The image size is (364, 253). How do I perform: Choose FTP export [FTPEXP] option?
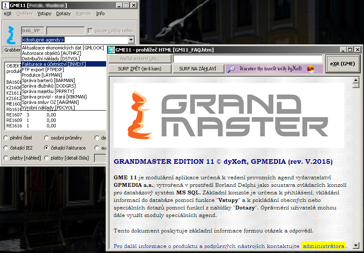click(x=64, y=70)
